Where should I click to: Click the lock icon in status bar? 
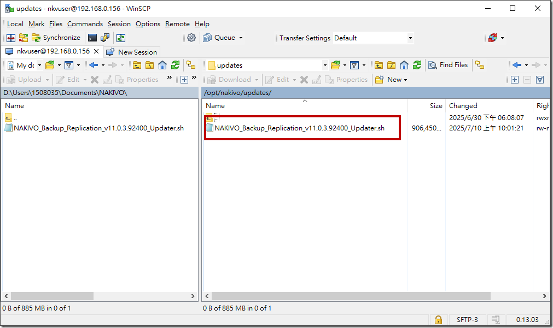(438, 320)
